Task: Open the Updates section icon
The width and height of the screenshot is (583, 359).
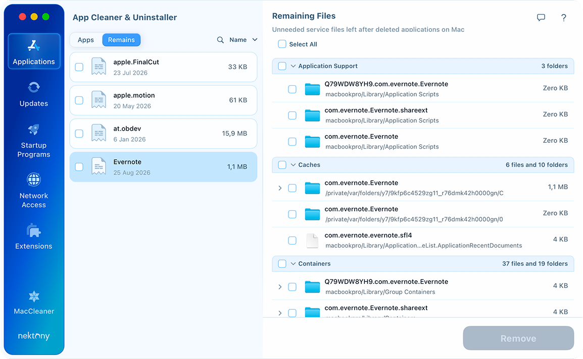Action: click(34, 87)
